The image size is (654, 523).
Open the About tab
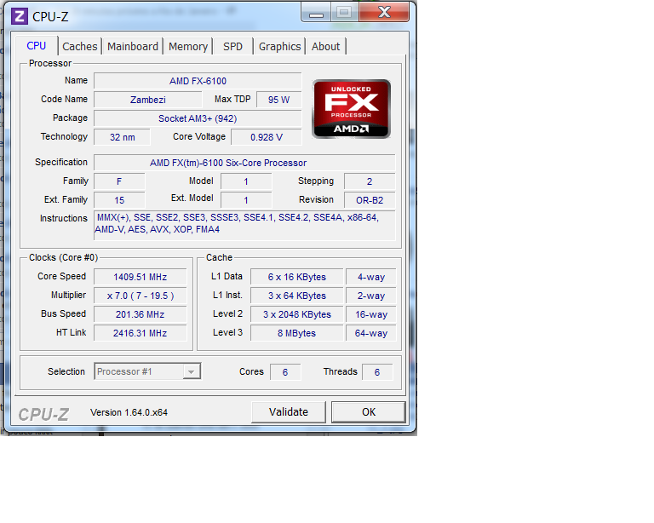pyautogui.click(x=326, y=46)
